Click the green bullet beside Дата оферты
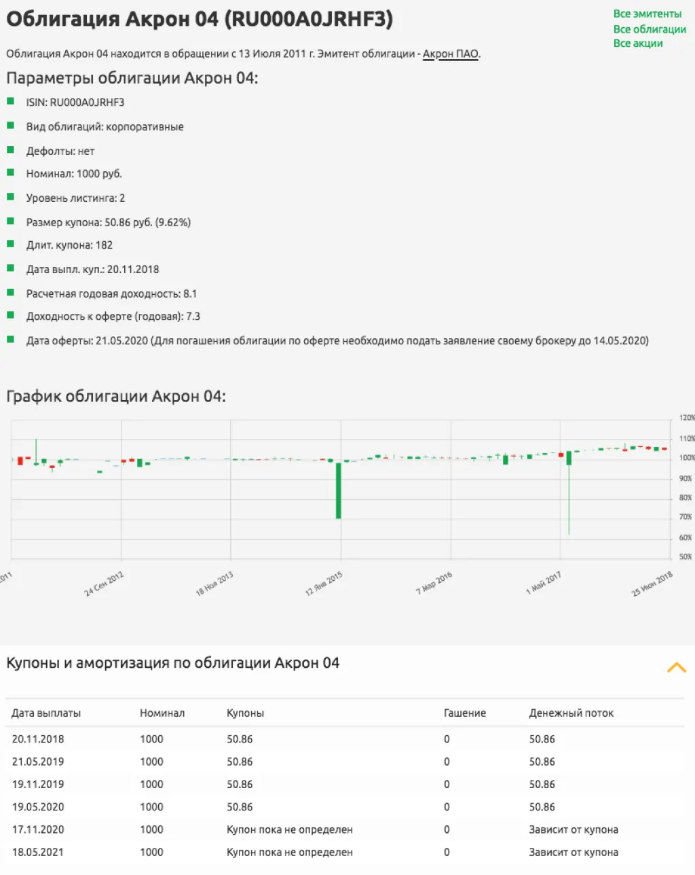Image resolution: width=695 pixels, height=875 pixels. pyautogui.click(x=11, y=340)
